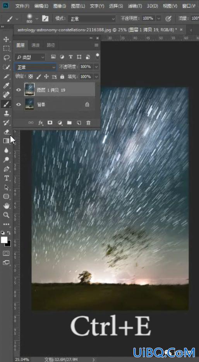Open the 文件(F) menu
This screenshot has width=199, height=362.
22,6
